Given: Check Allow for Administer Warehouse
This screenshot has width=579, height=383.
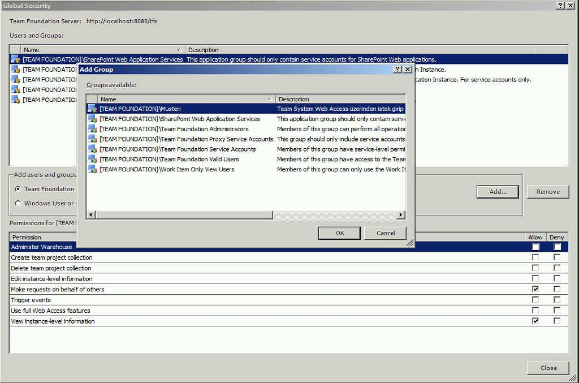Looking at the screenshot, I should (535, 247).
